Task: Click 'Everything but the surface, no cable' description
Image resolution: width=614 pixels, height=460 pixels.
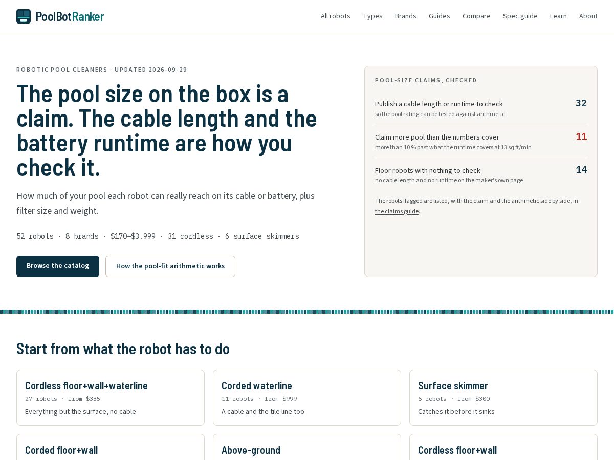Action: pyautogui.click(x=80, y=412)
